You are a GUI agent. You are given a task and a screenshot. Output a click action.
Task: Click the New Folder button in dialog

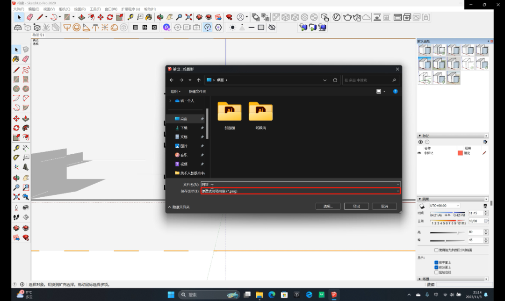pyautogui.click(x=197, y=92)
